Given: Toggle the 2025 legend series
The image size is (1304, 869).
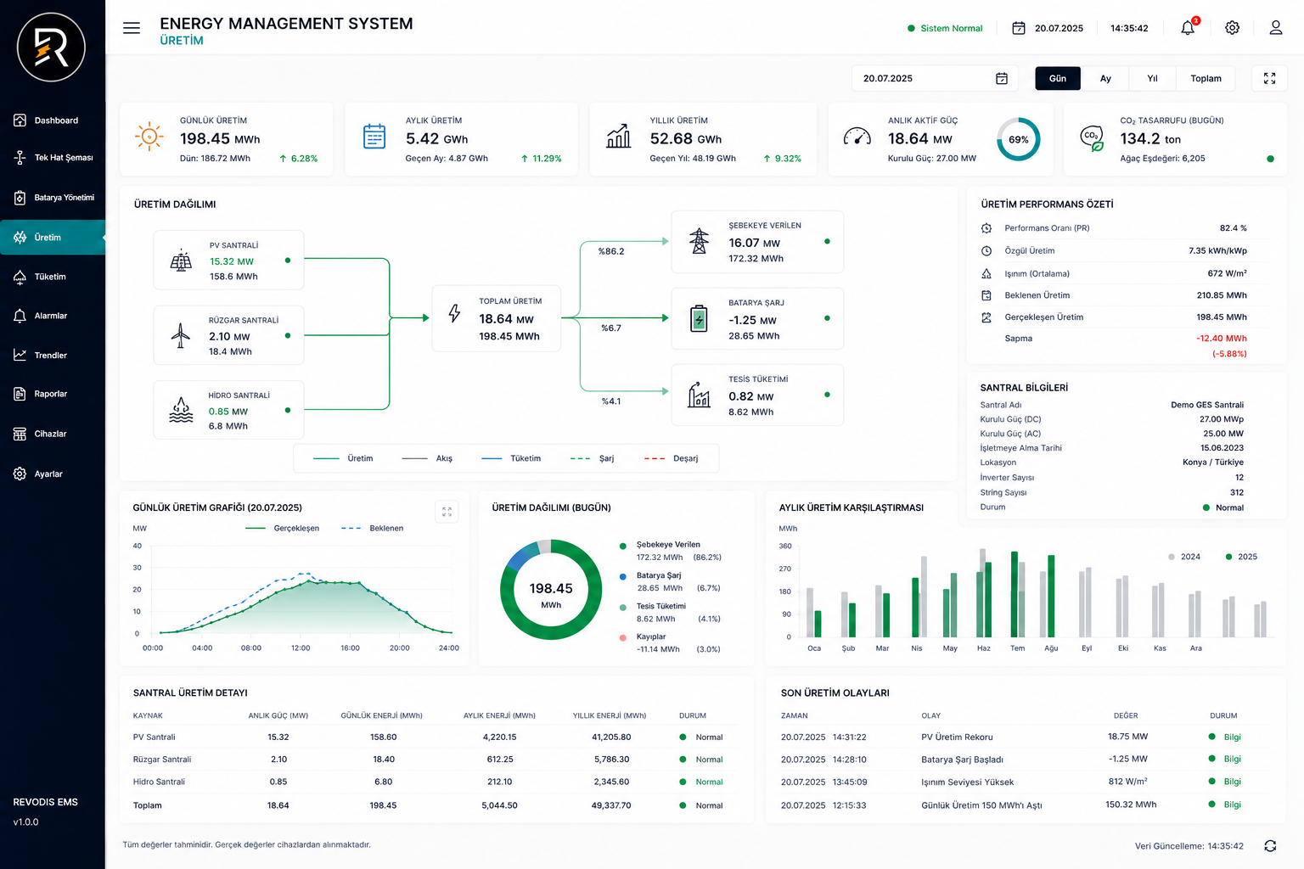Looking at the screenshot, I should click(1241, 557).
